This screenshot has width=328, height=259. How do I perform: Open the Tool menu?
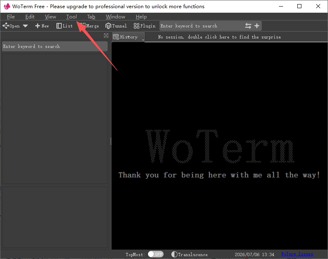tap(71, 16)
